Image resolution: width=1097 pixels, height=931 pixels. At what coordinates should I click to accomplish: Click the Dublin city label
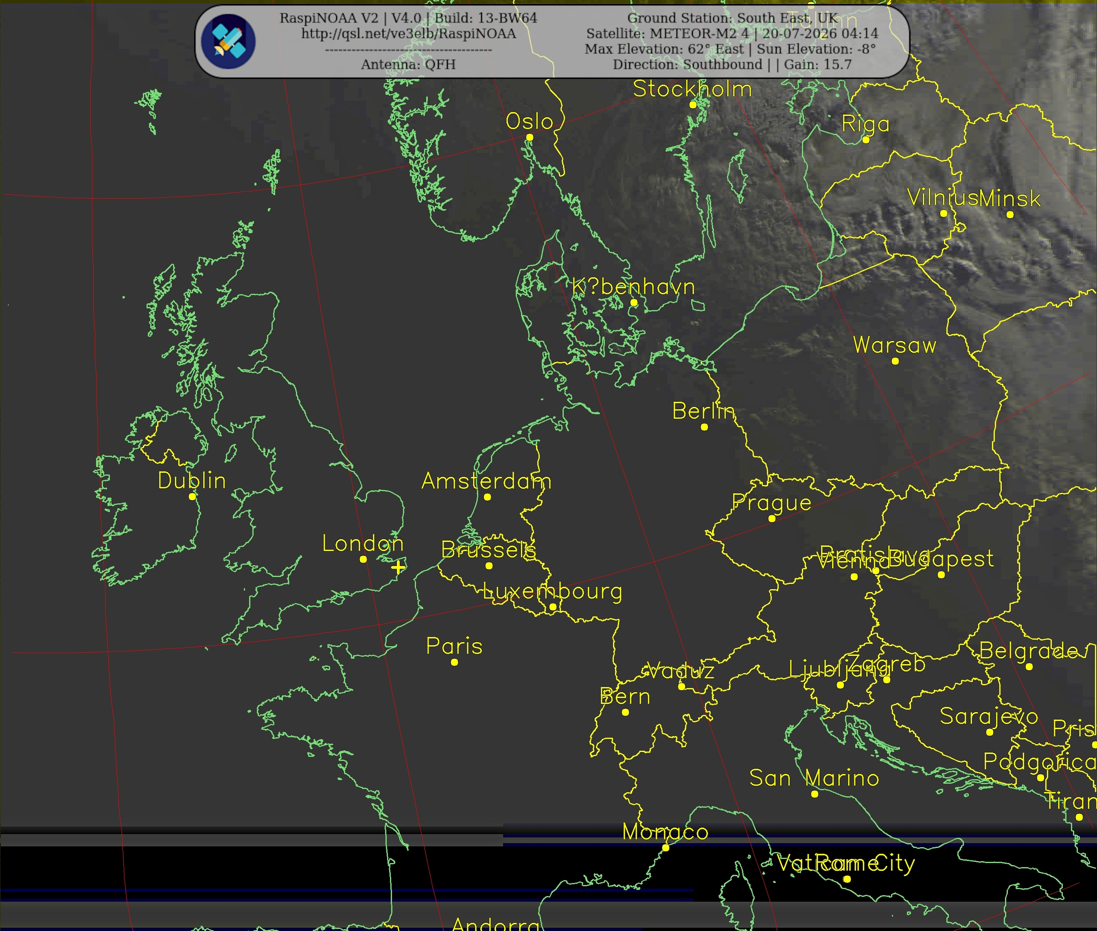(192, 480)
